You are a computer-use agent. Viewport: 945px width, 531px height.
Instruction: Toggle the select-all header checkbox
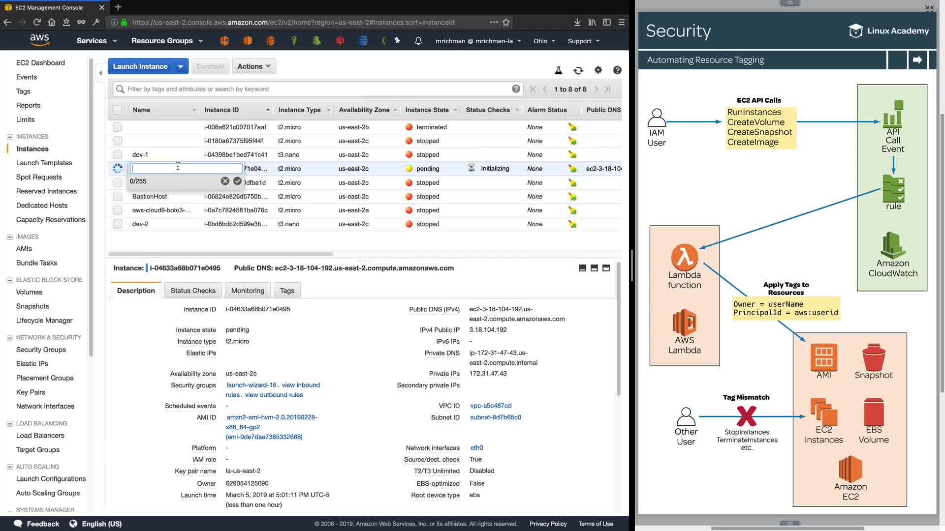[x=117, y=110]
